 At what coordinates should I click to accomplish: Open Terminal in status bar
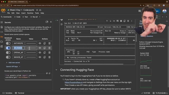20,93
